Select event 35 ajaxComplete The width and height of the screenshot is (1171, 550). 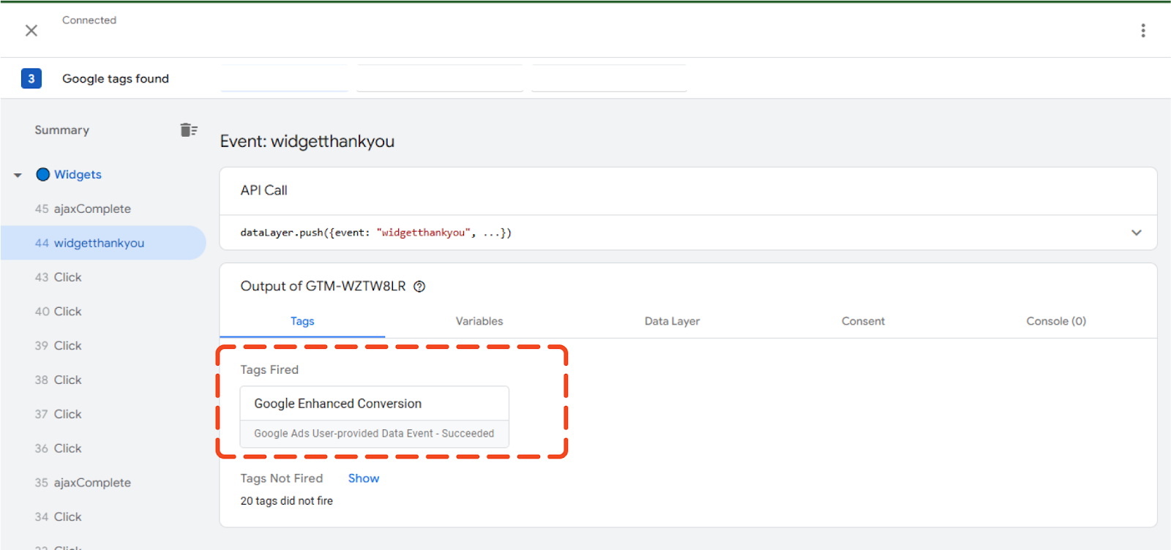91,483
